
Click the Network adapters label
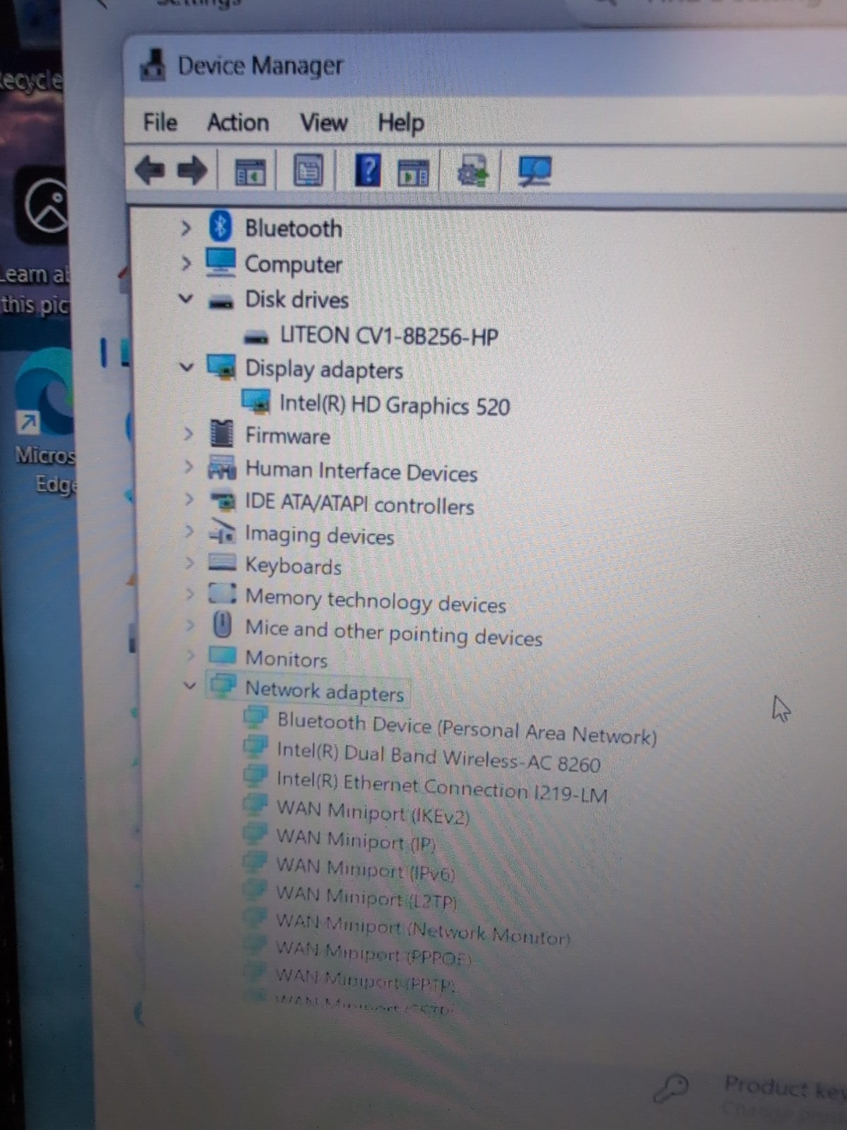click(324, 690)
